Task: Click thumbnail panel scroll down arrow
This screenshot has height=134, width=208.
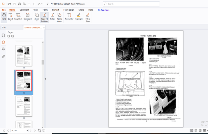Action: point(43,127)
